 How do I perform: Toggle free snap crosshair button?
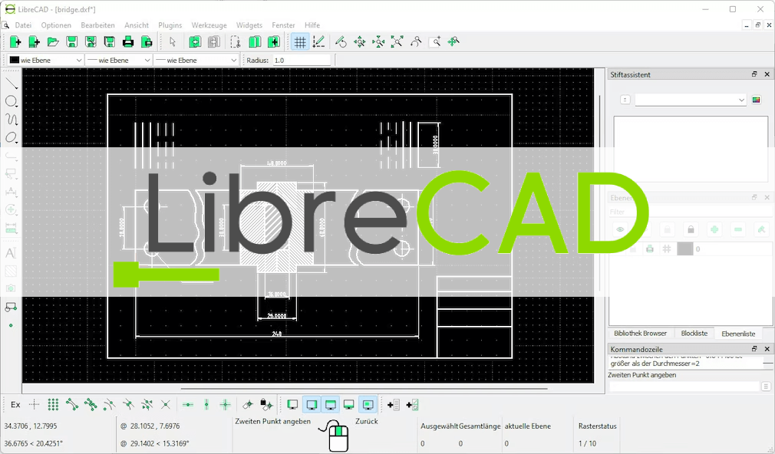(34, 405)
